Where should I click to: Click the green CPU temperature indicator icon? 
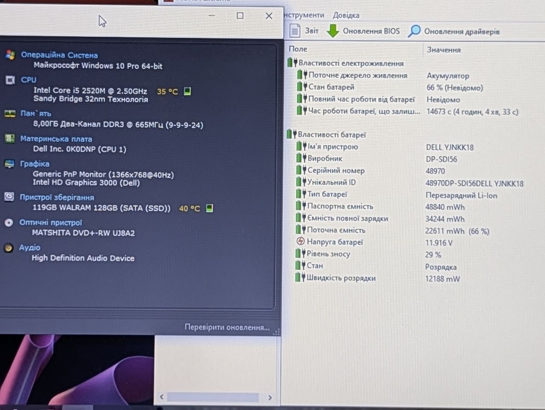click(187, 91)
